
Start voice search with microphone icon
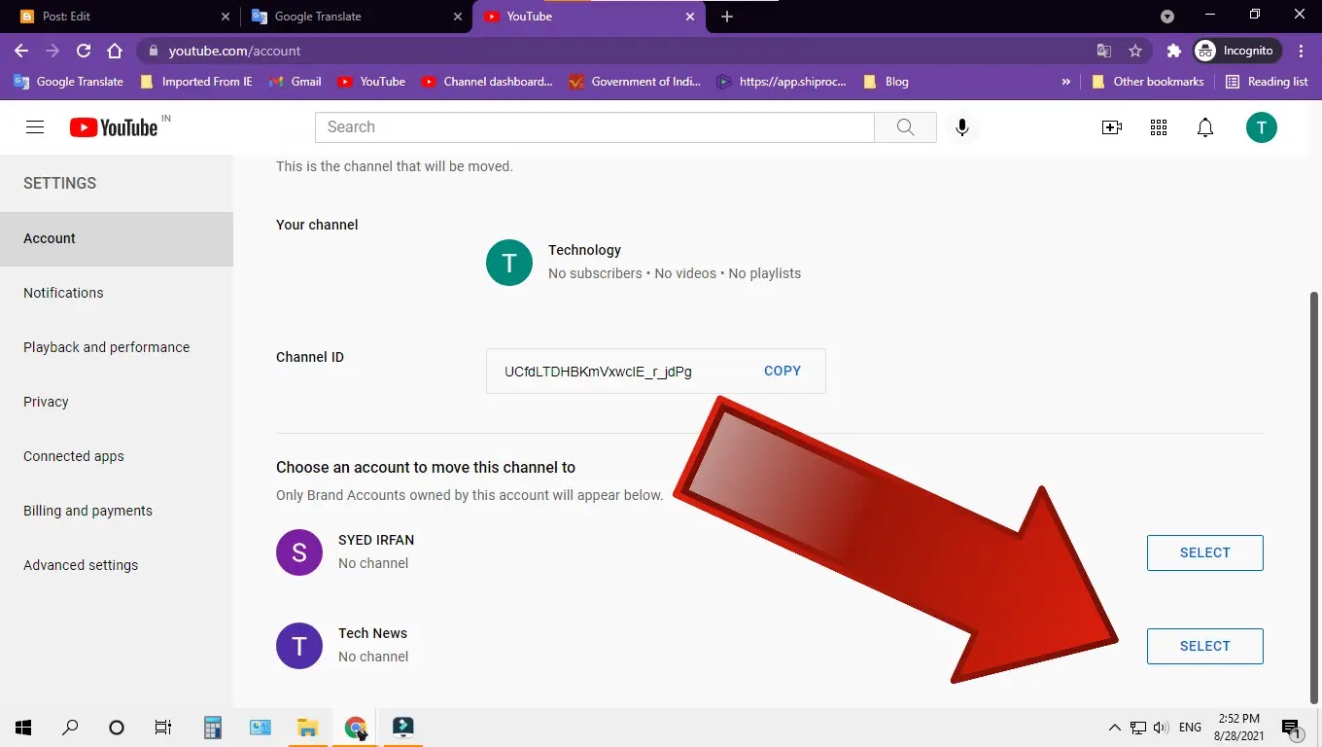(x=962, y=127)
